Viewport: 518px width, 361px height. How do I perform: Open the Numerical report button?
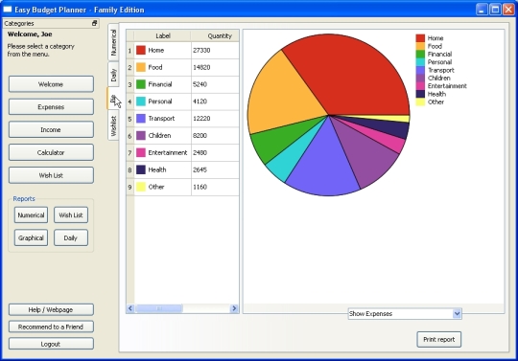[x=31, y=214]
